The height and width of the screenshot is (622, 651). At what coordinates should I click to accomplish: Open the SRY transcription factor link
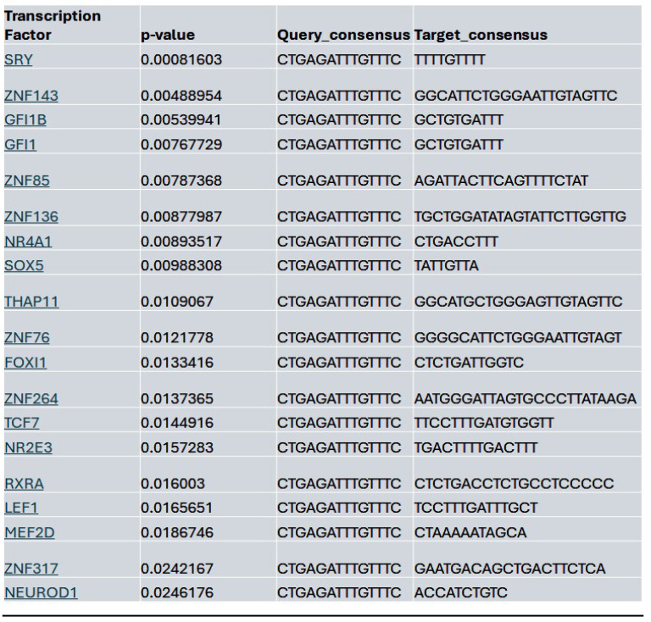19,60
